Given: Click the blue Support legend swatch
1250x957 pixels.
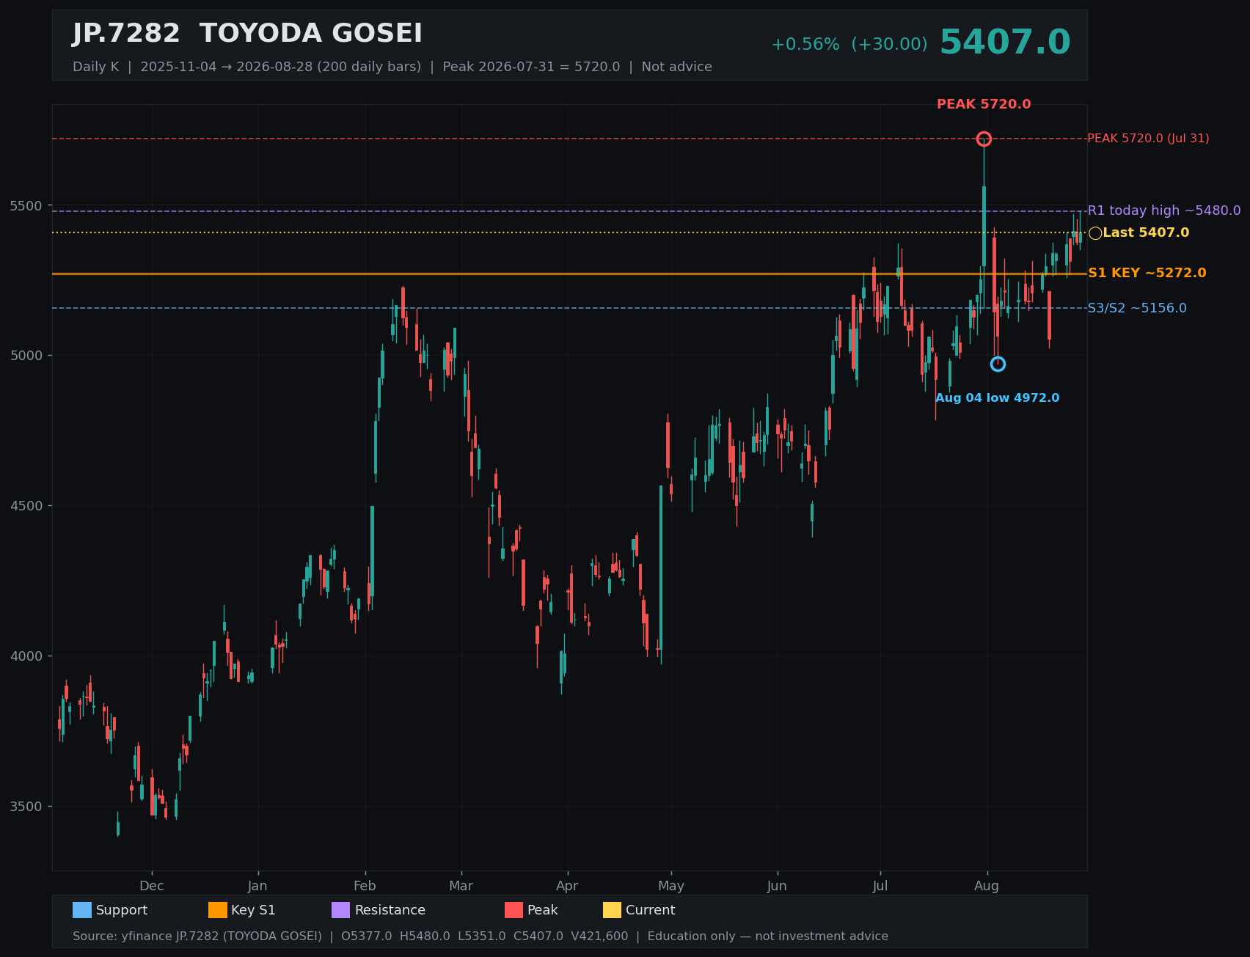Looking at the screenshot, I should point(82,910).
